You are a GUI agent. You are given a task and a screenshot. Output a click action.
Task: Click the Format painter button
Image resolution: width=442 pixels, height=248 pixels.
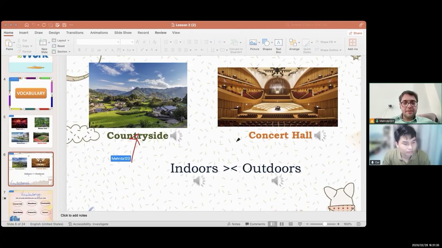pos(24,51)
